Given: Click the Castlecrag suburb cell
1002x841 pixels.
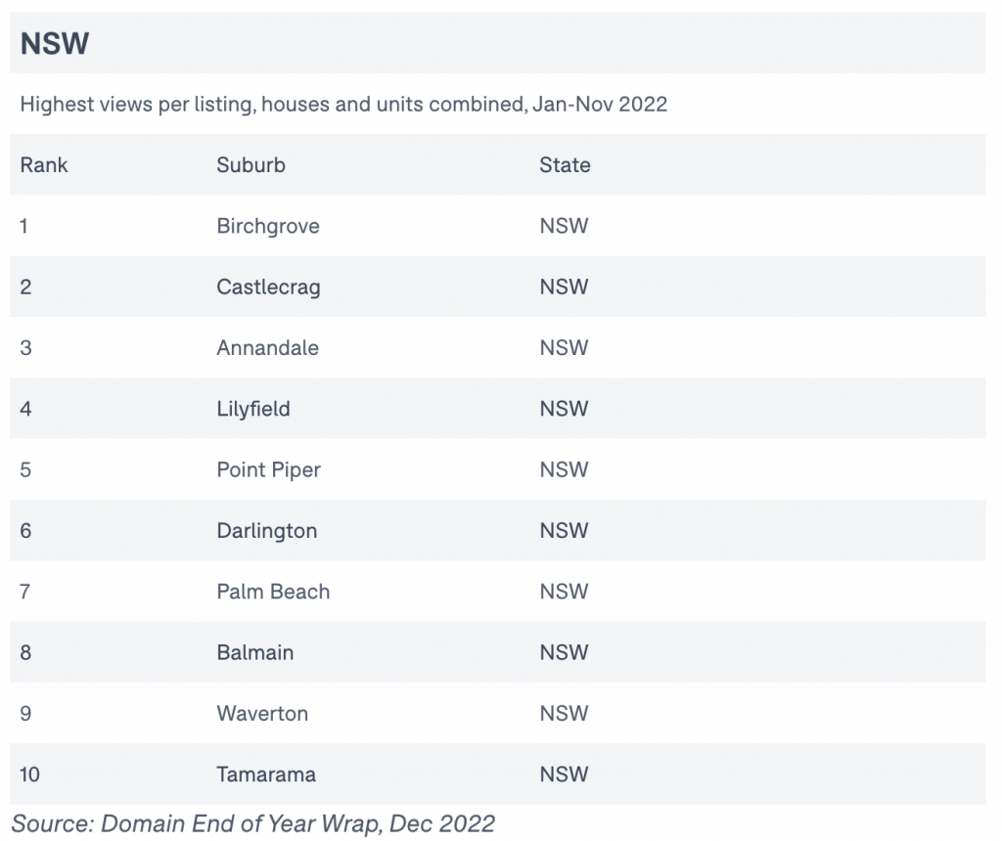Looking at the screenshot, I should [x=268, y=287].
